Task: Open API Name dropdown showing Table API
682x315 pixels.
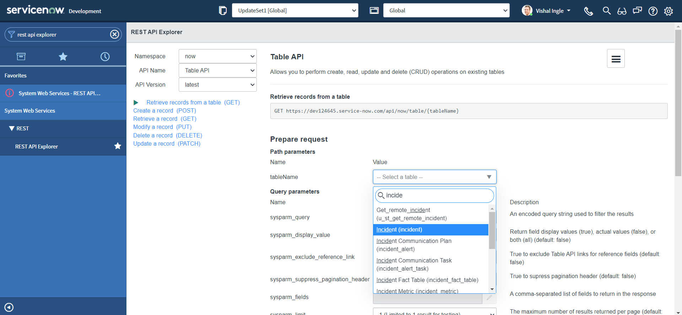Action: tap(217, 70)
